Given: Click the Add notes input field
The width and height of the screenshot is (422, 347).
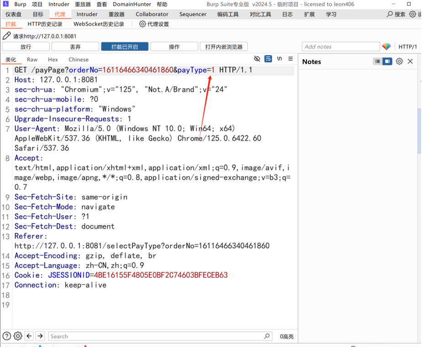Looking at the screenshot, I should [340, 47].
